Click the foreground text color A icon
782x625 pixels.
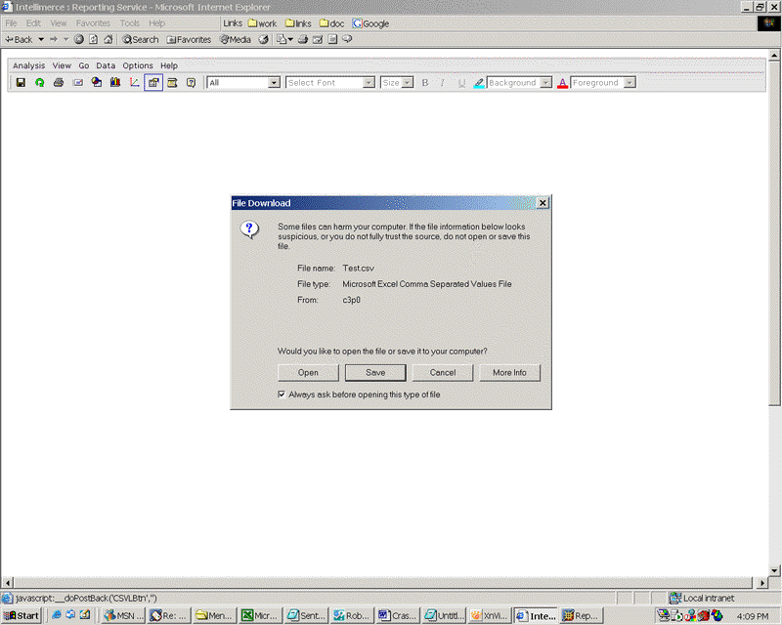pyautogui.click(x=562, y=83)
